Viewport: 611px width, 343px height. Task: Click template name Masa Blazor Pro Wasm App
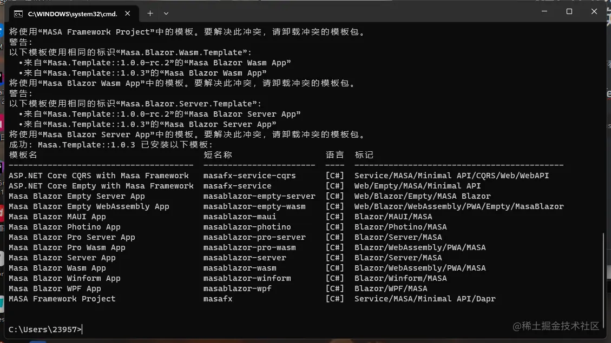67,248
